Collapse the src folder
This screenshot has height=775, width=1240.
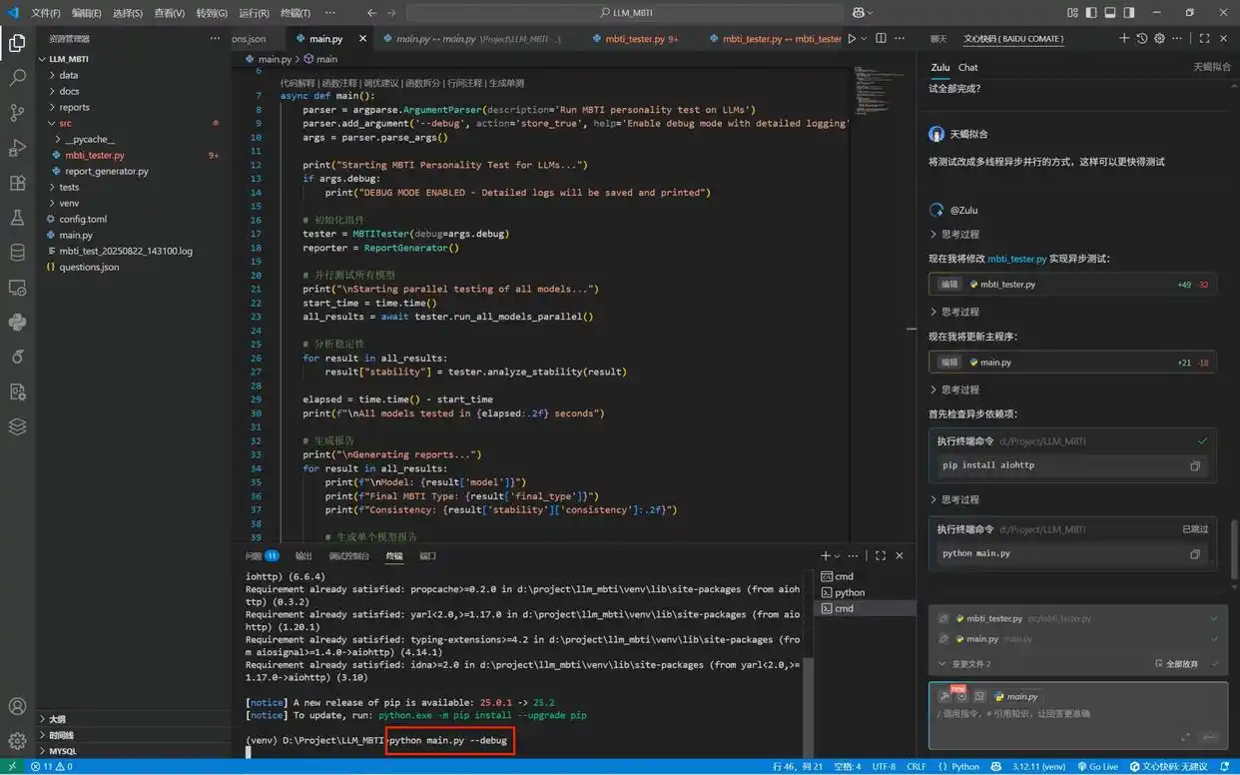click(65, 123)
